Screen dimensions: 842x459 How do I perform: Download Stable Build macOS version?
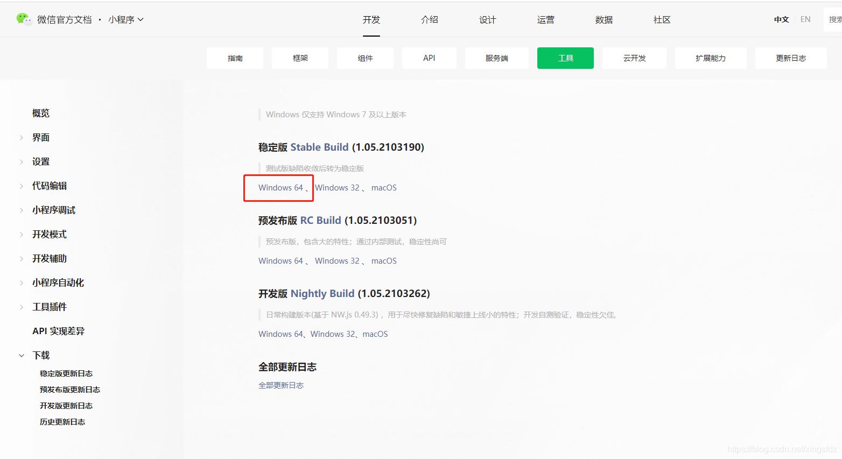pyautogui.click(x=384, y=188)
